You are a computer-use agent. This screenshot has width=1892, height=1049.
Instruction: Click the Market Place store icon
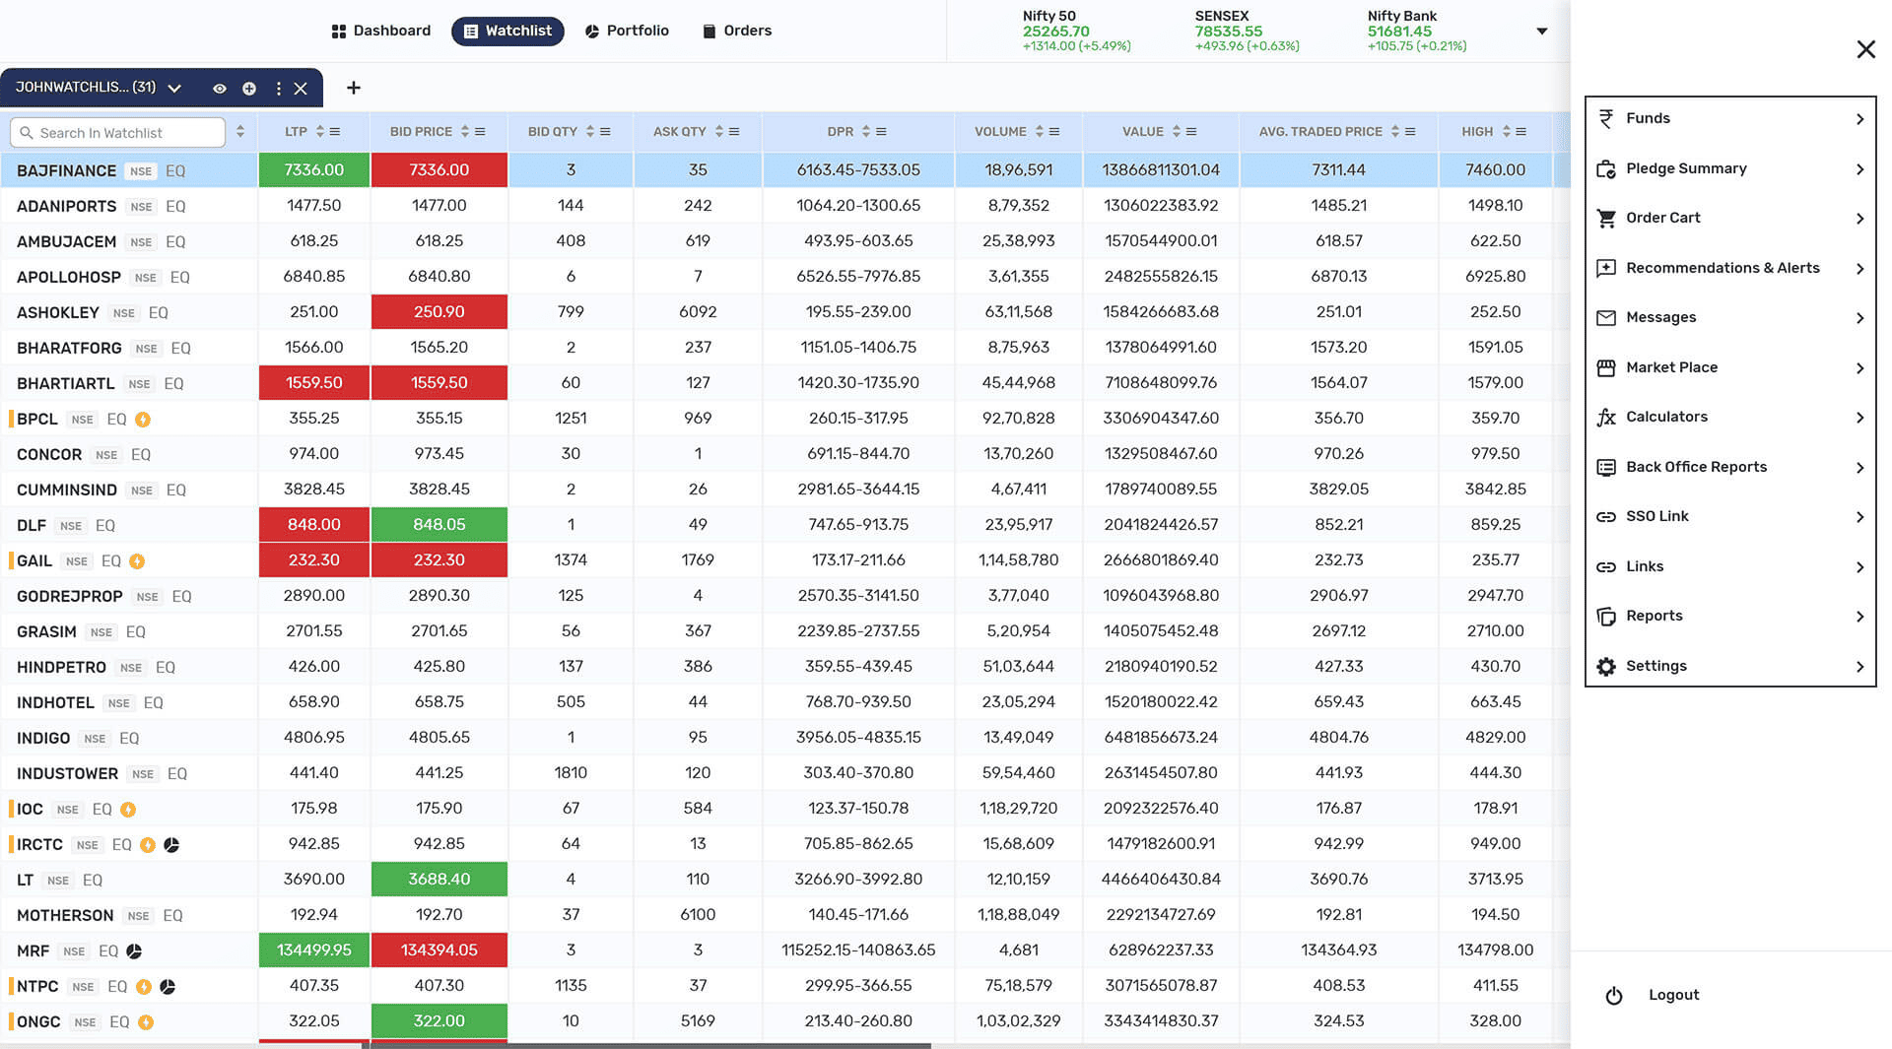(1606, 367)
